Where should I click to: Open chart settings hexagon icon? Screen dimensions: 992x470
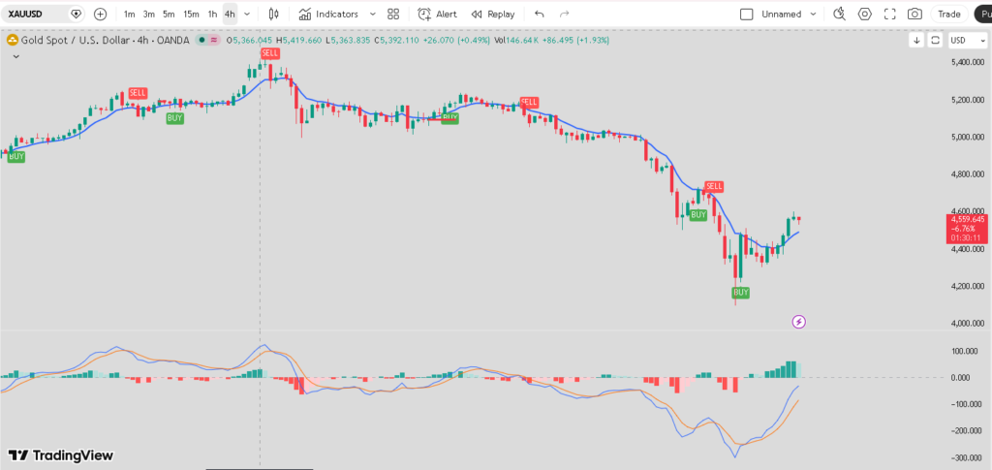[x=864, y=15]
